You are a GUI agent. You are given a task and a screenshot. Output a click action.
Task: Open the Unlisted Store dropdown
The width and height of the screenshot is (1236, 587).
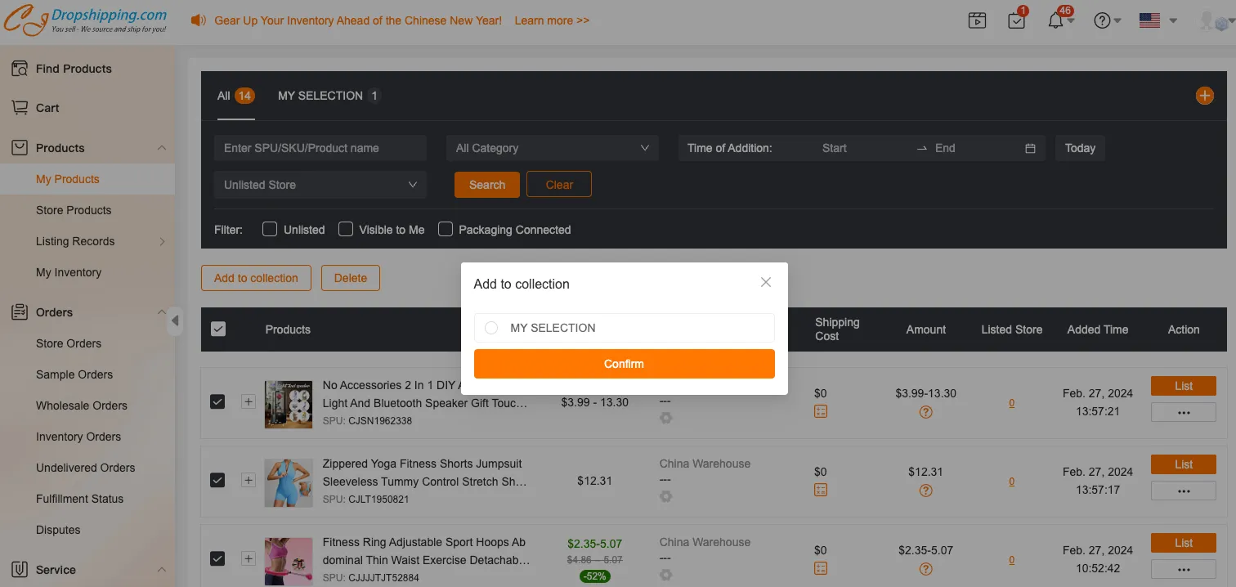coord(320,185)
